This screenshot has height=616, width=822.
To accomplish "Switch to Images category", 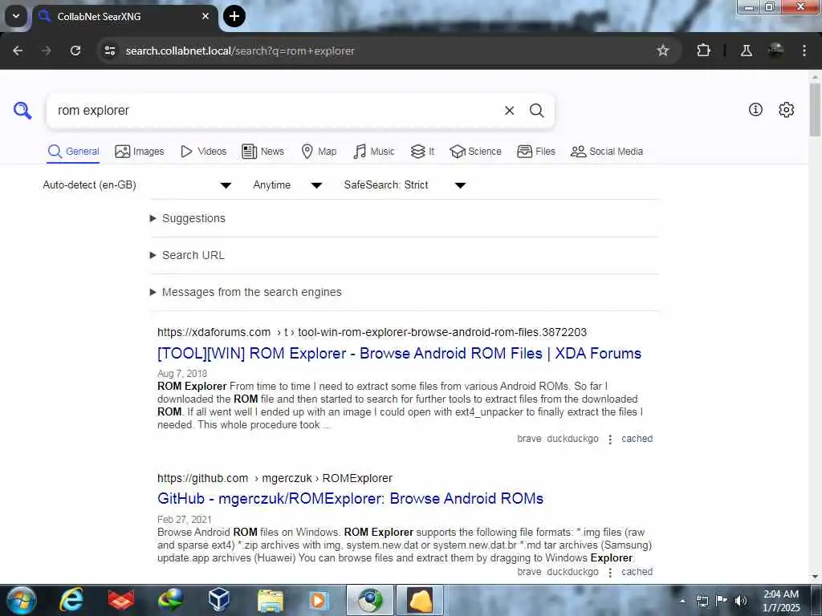I will 140,152.
